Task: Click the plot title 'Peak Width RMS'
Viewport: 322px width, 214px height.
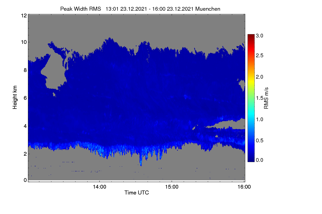Action: coord(80,9)
